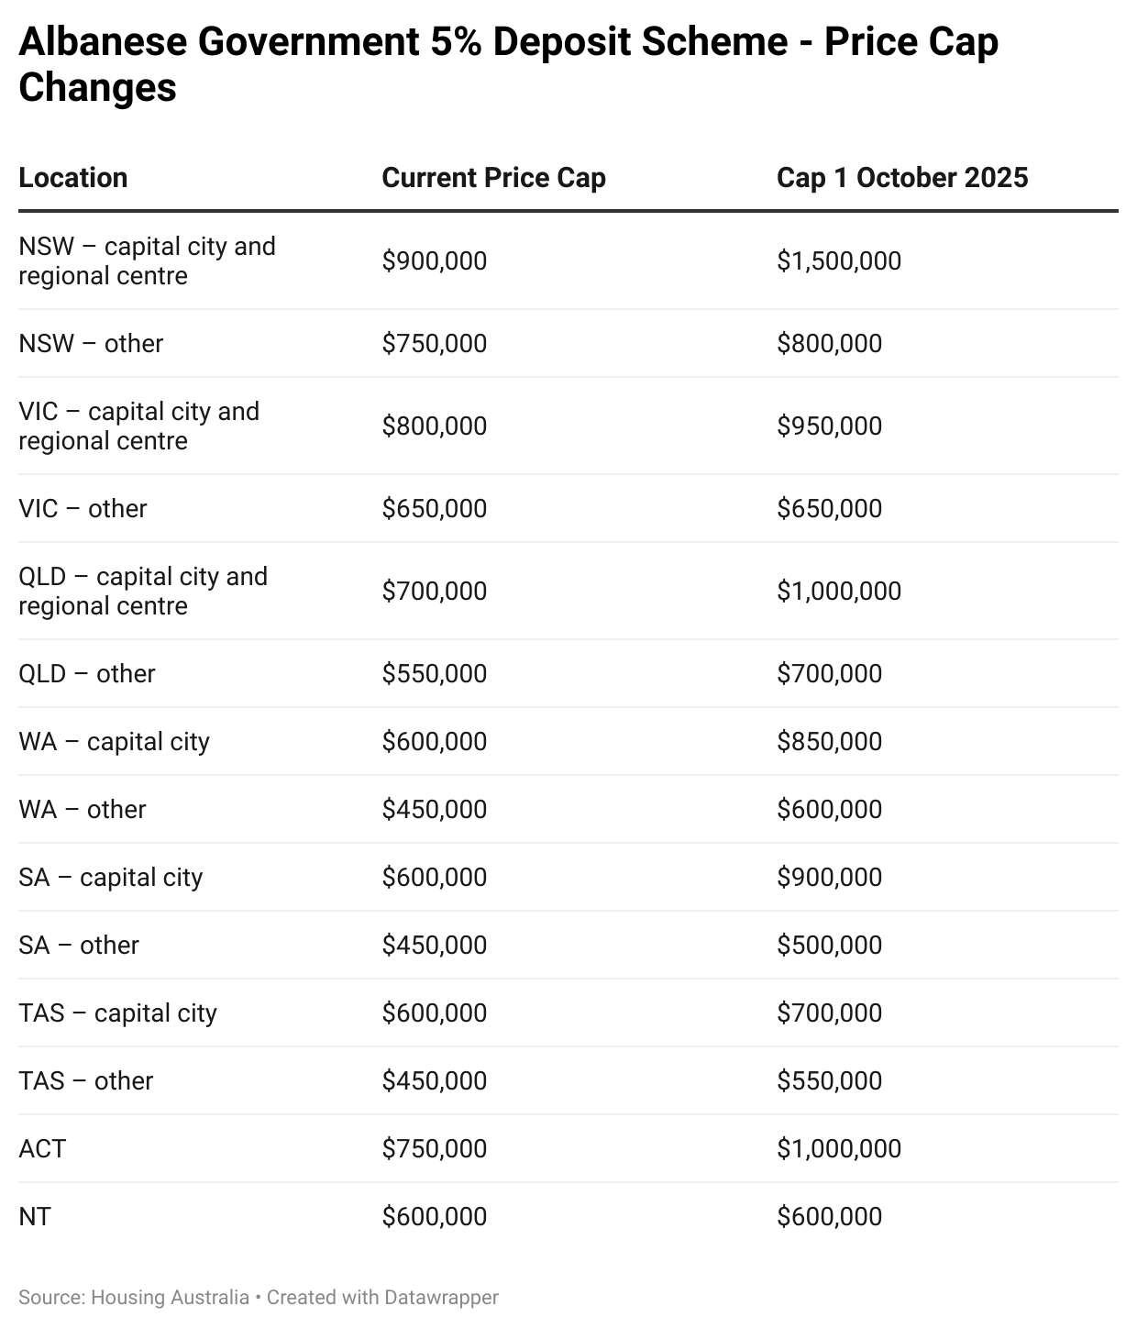The height and width of the screenshot is (1328, 1137).
Task: Click the $950,000 cap value for VIC
Action: (829, 426)
